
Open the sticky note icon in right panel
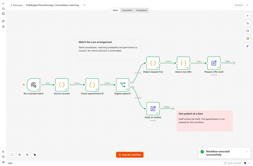tap(247, 31)
